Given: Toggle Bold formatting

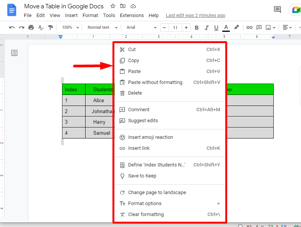Looking at the screenshot, I should pos(197,28).
